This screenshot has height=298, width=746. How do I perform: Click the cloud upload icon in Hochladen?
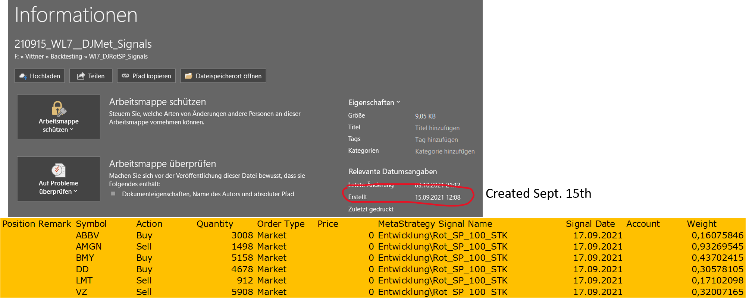[x=23, y=76]
